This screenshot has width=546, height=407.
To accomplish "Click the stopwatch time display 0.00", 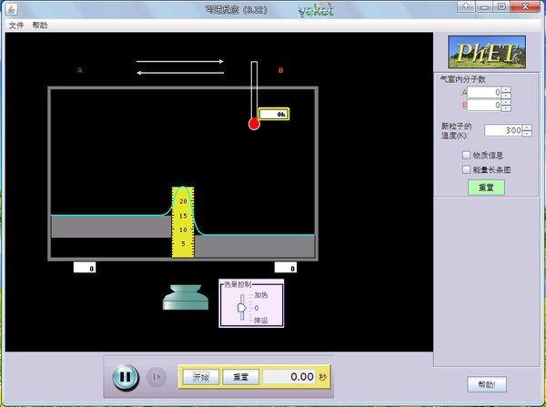I will point(288,377).
